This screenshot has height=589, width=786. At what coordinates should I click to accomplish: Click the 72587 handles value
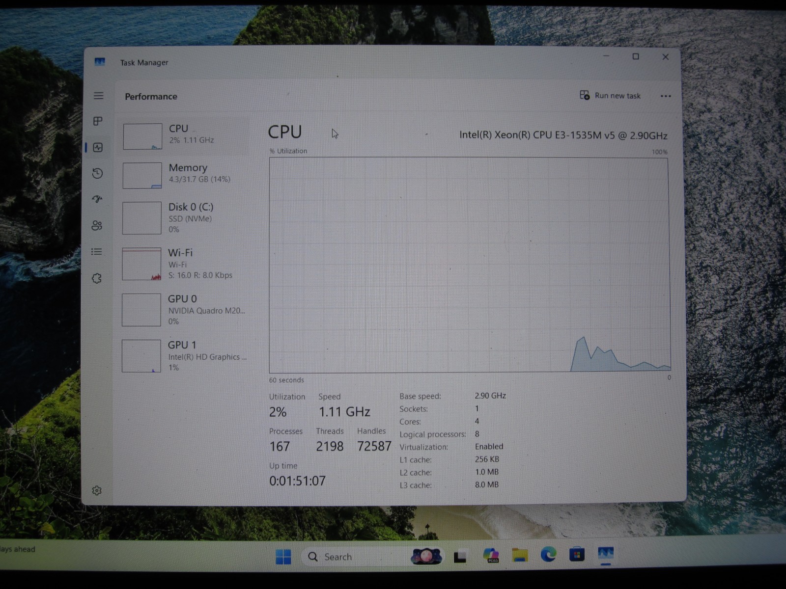click(374, 446)
